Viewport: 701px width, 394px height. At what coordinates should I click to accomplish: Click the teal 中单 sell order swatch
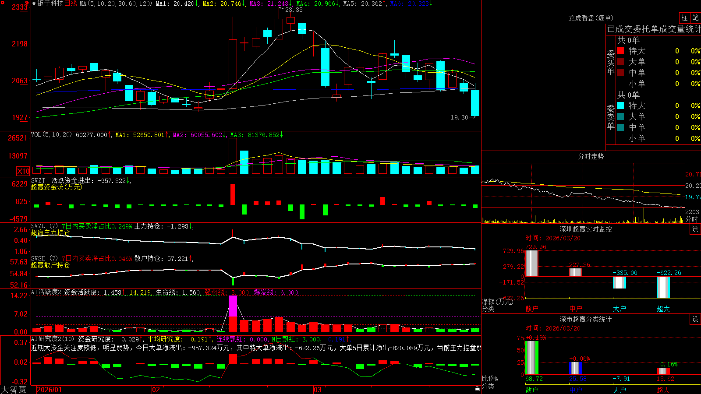[620, 127]
